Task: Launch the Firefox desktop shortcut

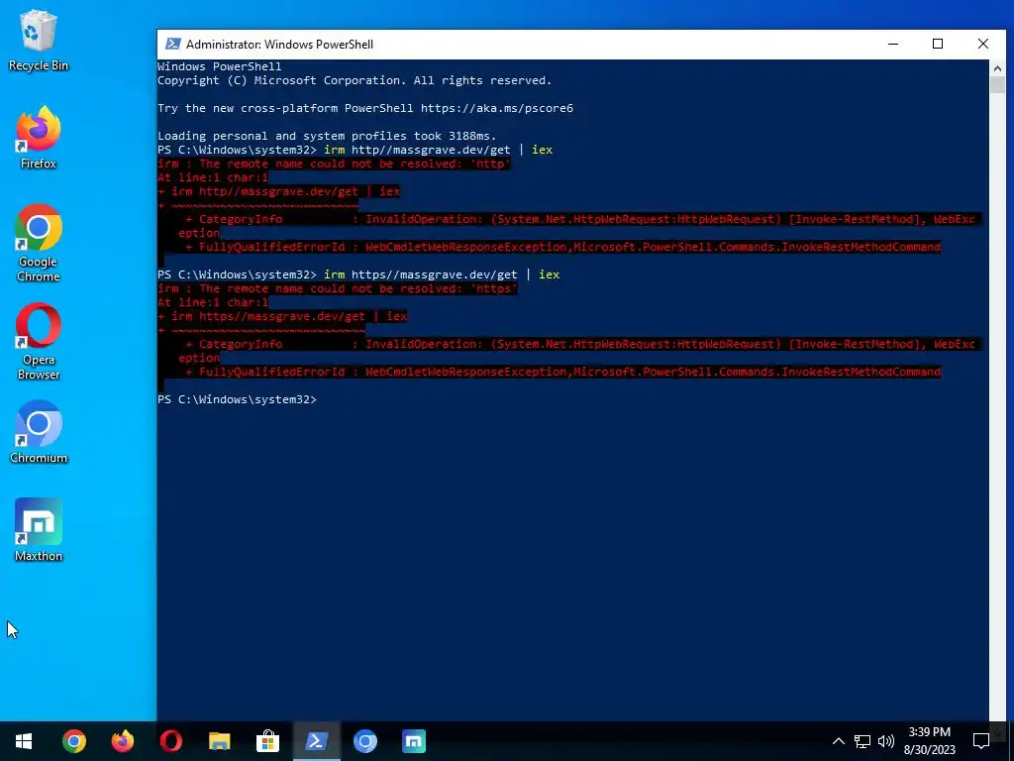Action: [x=39, y=138]
